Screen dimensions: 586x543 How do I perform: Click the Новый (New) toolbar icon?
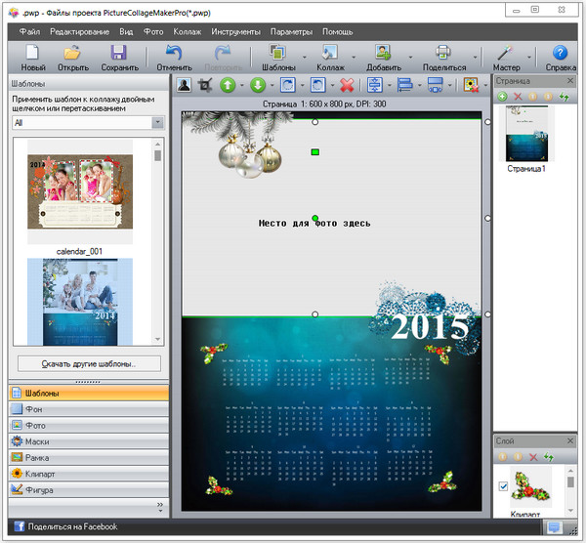click(x=32, y=53)
